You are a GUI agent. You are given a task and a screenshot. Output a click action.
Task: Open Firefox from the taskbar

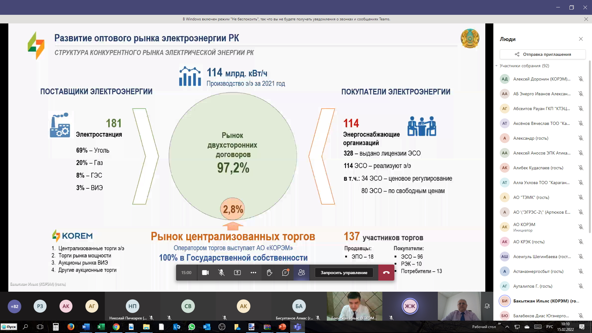click(71, 327)
